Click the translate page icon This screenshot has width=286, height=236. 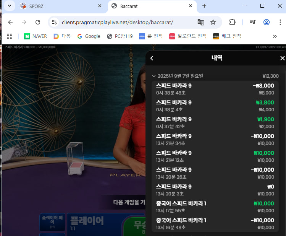(x=201, y=22)
